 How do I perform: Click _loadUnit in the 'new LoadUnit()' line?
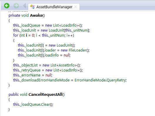33,45
